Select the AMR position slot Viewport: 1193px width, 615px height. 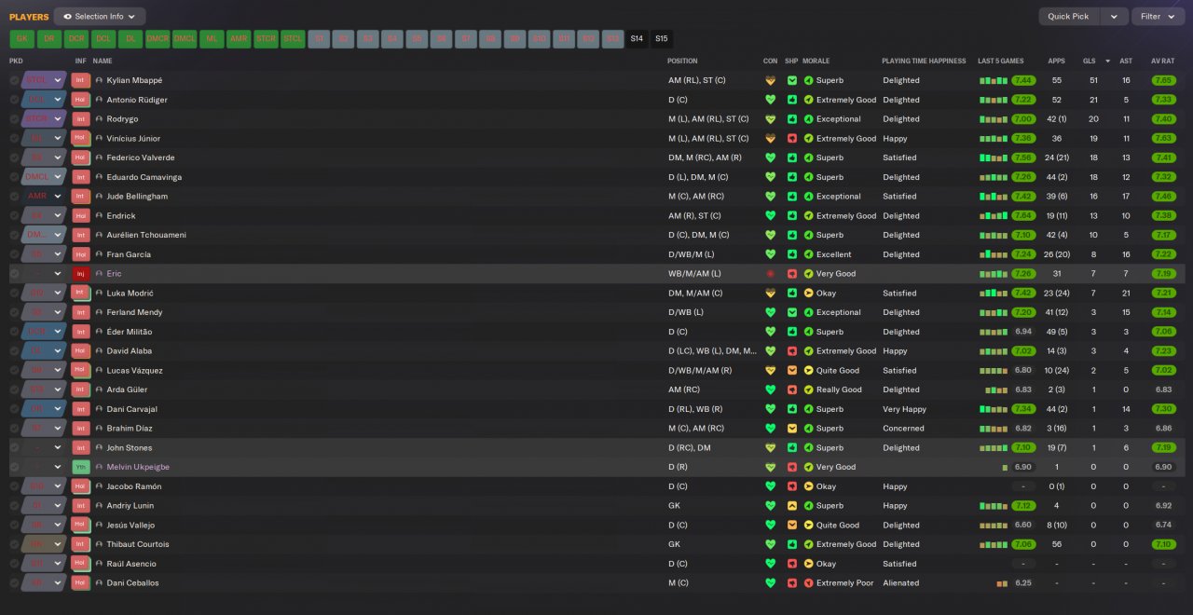pos(239,38)
